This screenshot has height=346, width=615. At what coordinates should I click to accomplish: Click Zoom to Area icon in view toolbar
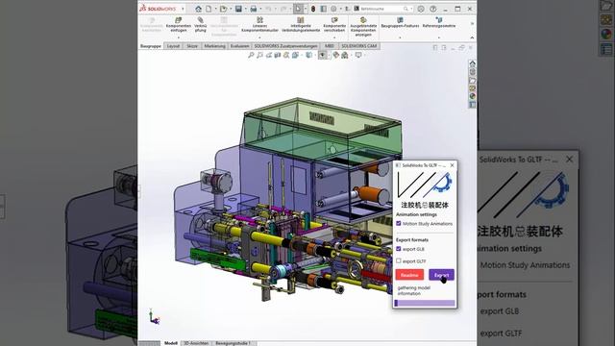coord(259,56)
